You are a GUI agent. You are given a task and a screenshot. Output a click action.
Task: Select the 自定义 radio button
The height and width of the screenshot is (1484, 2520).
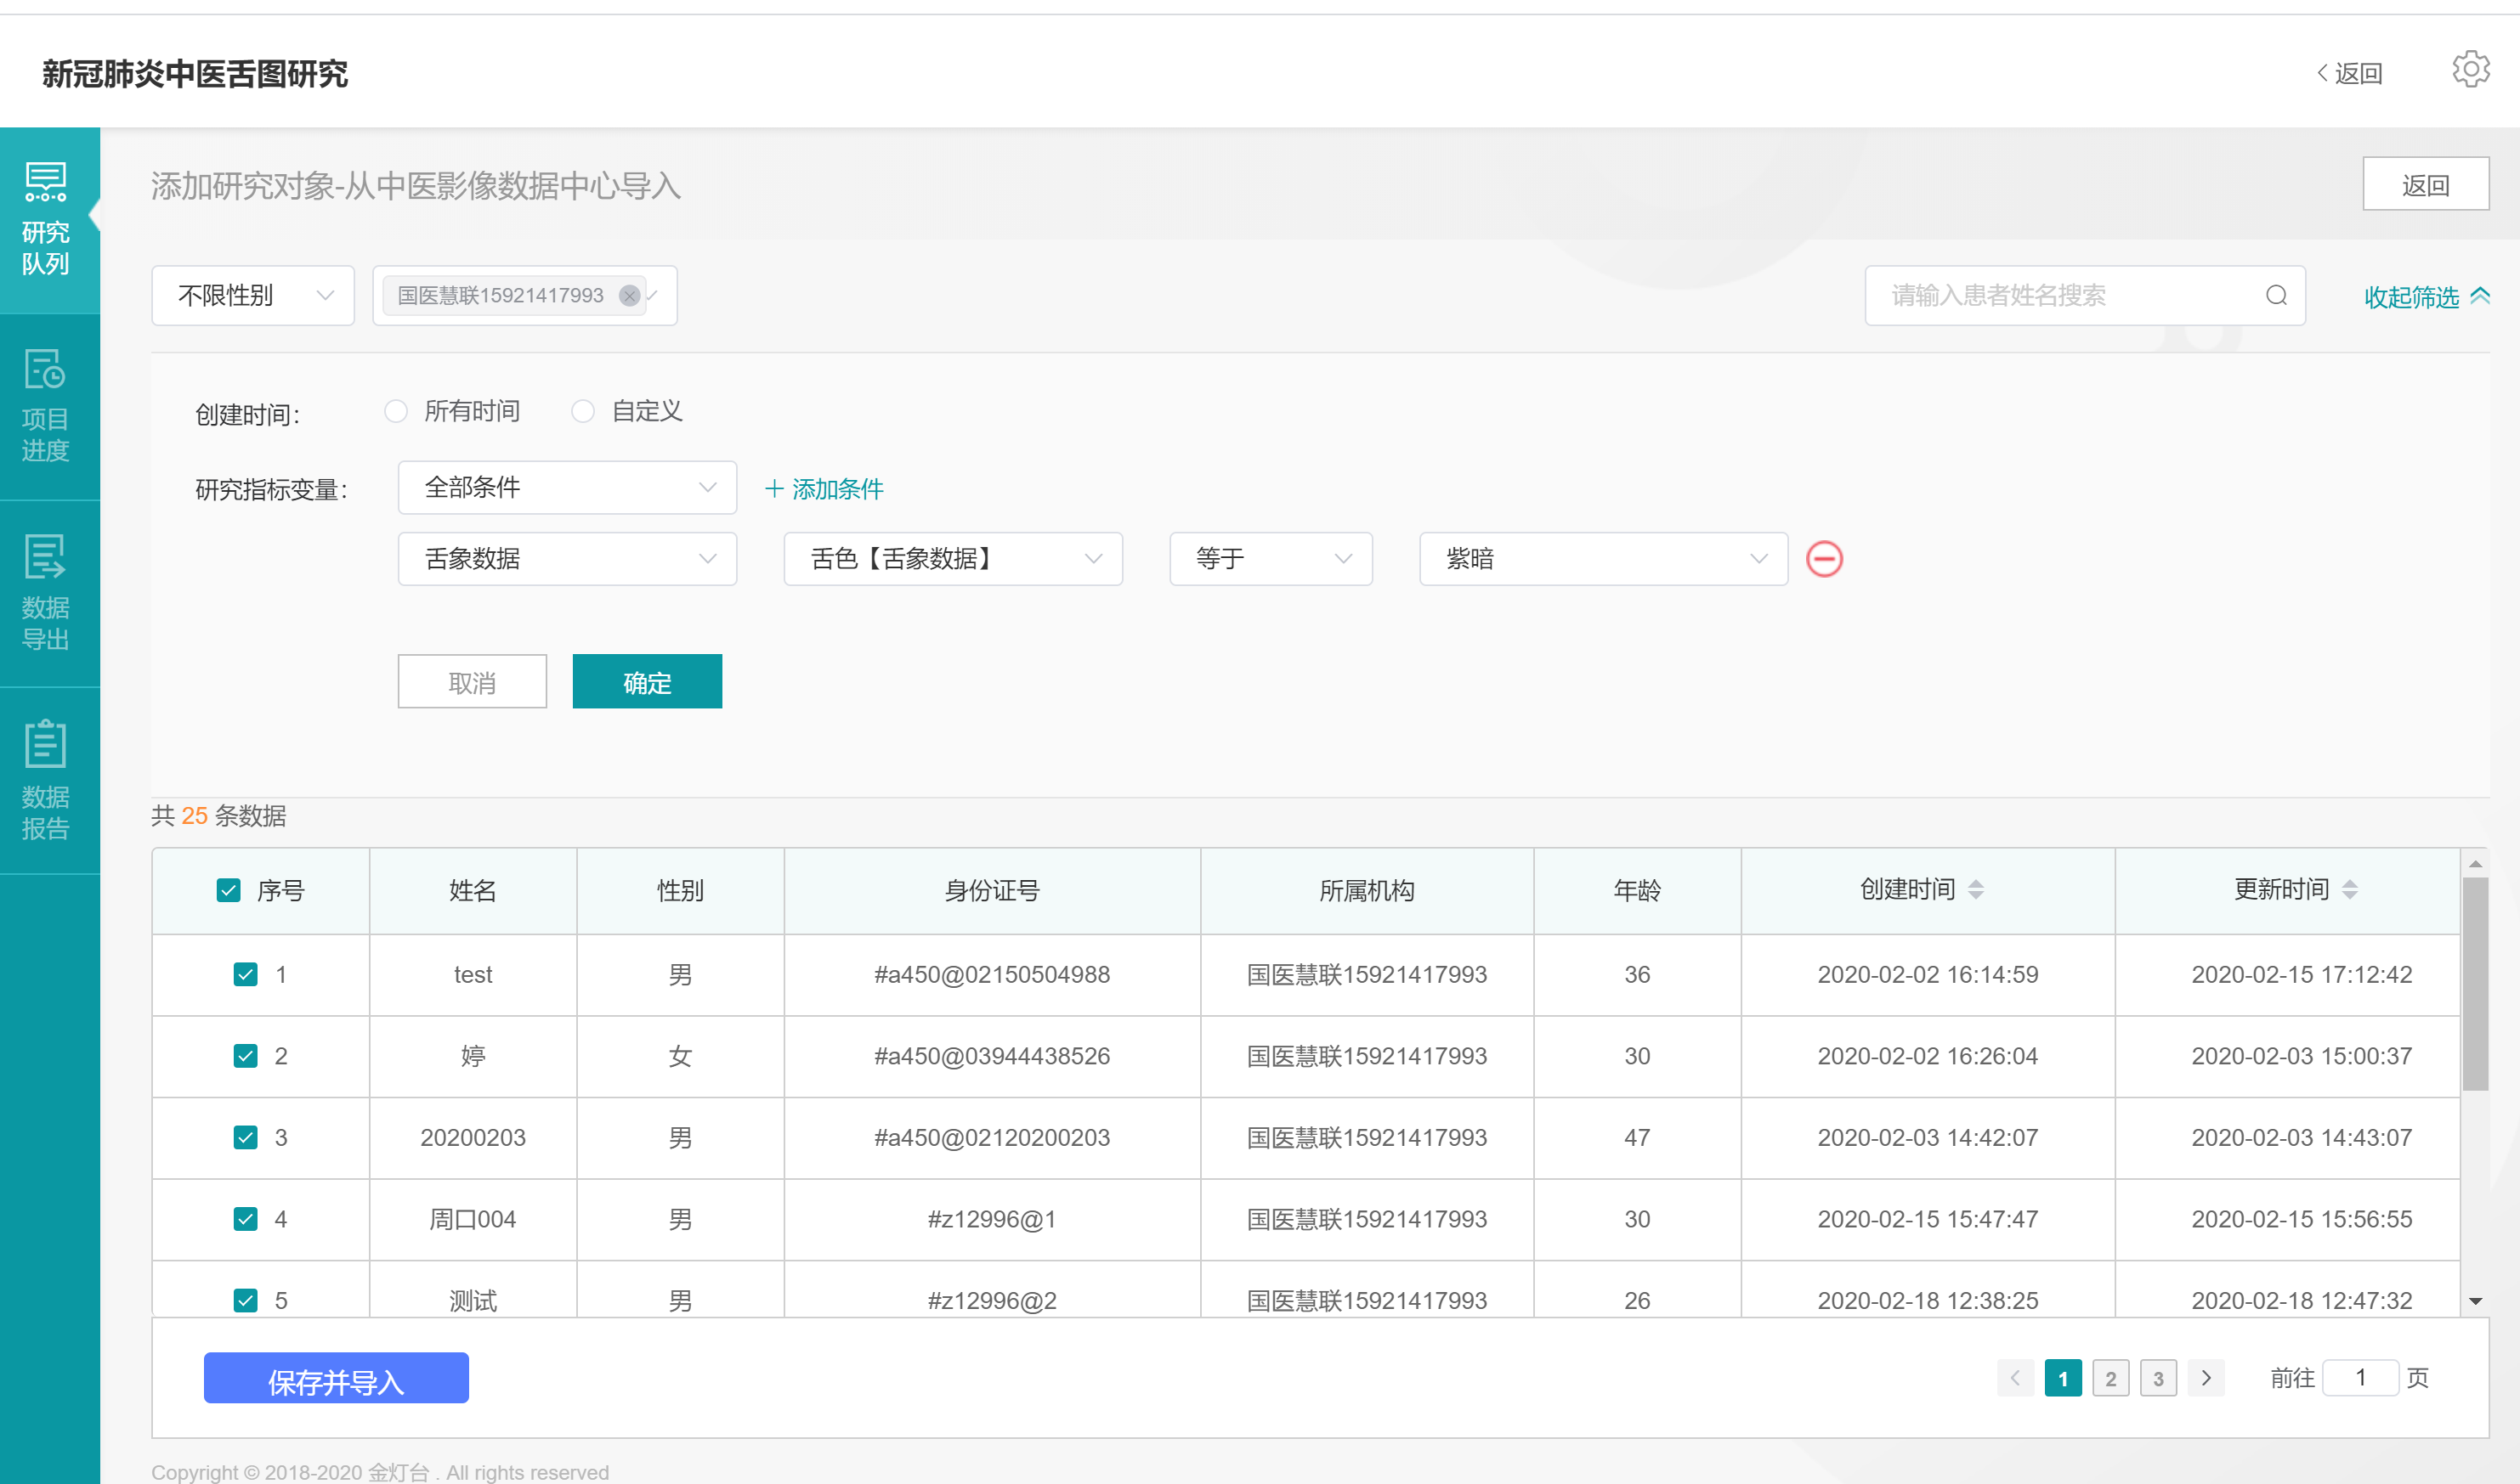[x=583, y=412]
